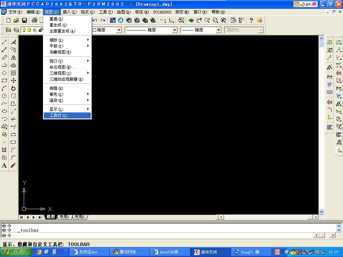Toggle the layer lock padlock icon
343x257 pixels.
click(41, 30)
